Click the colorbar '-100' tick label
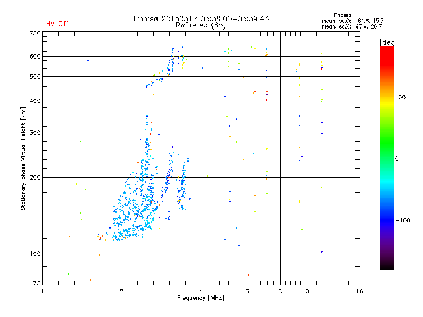Screen dimensions: 423x317 402,220
